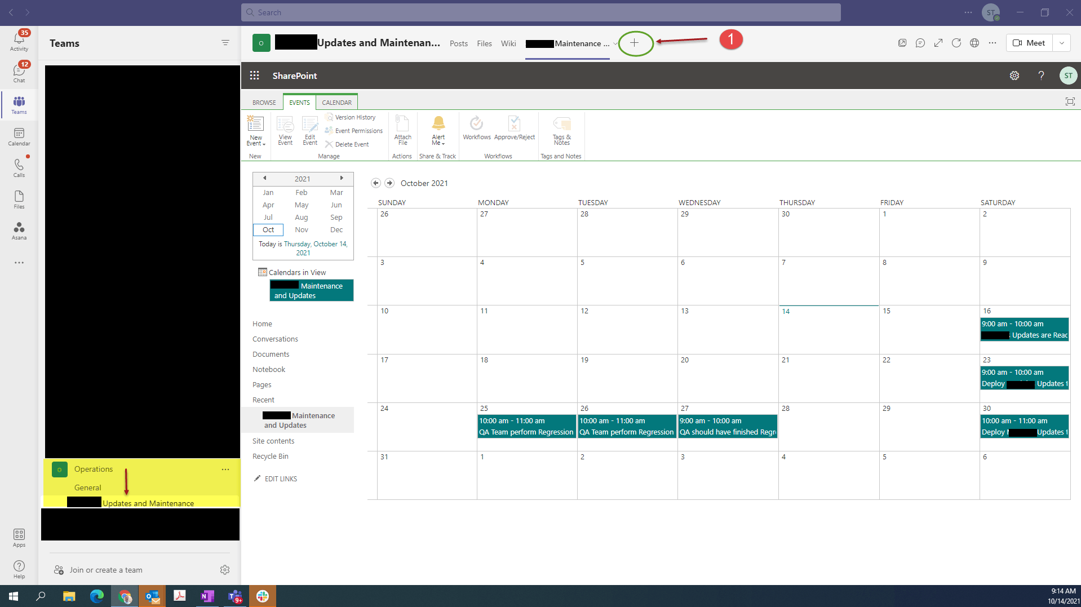This screenshot has height=607, width=1081.
Task: Click the reload tab icon
Action: point(956,43)
